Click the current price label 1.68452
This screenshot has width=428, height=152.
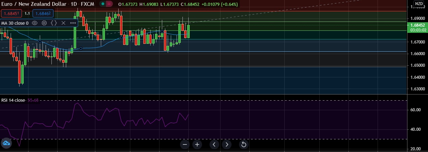coord(417,25)
